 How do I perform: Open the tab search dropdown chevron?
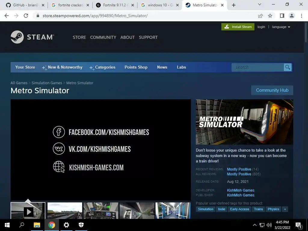[260, 4]
